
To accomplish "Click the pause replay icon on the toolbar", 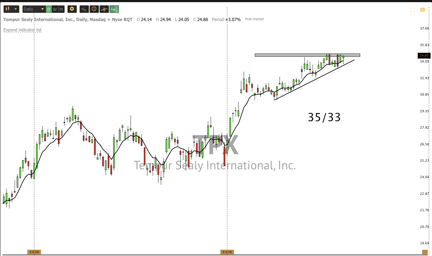I will pos(7,9).
